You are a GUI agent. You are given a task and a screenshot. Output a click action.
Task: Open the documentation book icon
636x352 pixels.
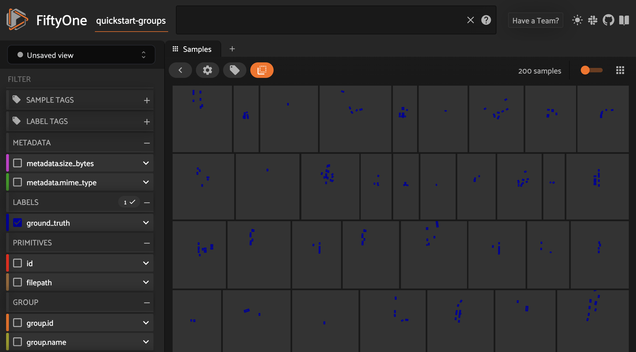coord(624,20)
